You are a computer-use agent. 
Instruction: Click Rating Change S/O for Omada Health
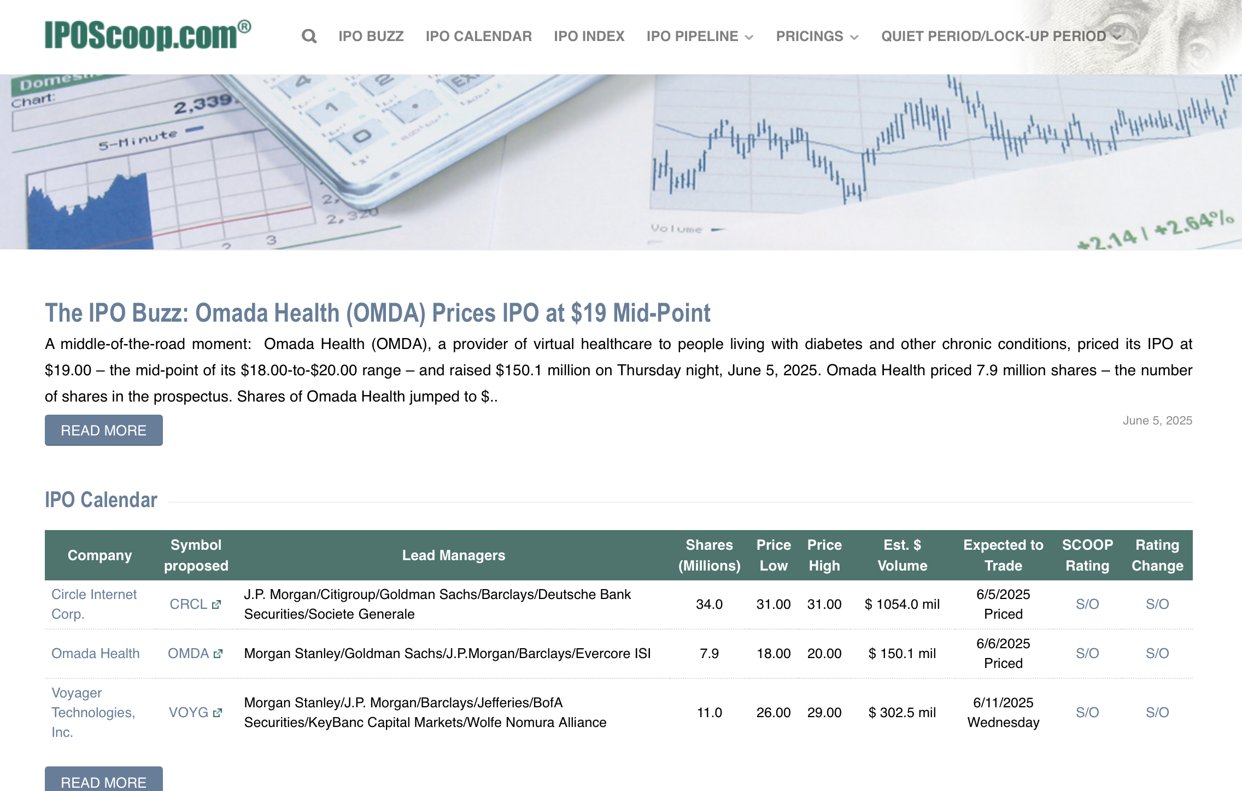[1157, 654]
